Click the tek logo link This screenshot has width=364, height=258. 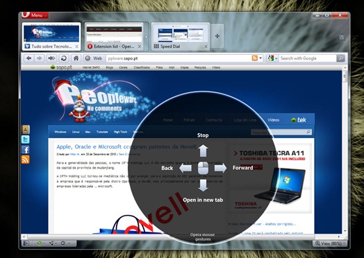click(x=298, y=120)
